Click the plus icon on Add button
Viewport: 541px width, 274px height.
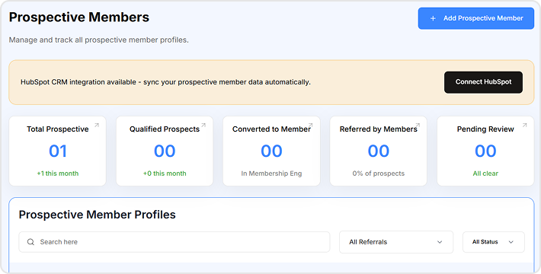tap(433, 18)
